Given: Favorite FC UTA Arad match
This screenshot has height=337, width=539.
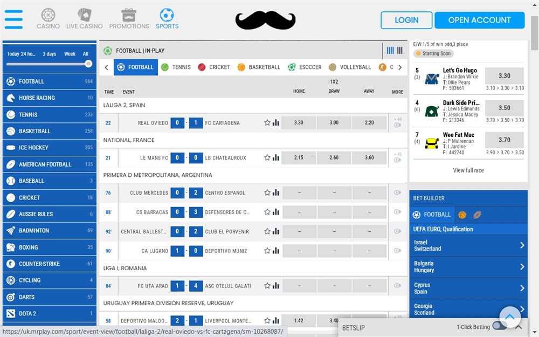Looking at the screenshot, I should [x=267, y=286].
